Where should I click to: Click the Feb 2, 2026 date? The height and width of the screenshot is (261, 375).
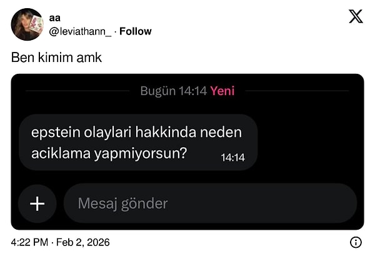click(83, 242)
